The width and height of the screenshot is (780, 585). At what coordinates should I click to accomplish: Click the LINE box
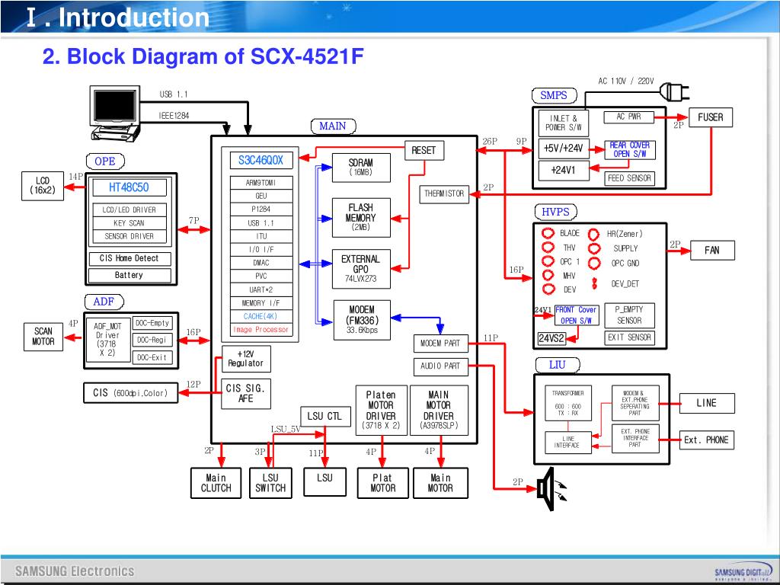coord(707,404)
